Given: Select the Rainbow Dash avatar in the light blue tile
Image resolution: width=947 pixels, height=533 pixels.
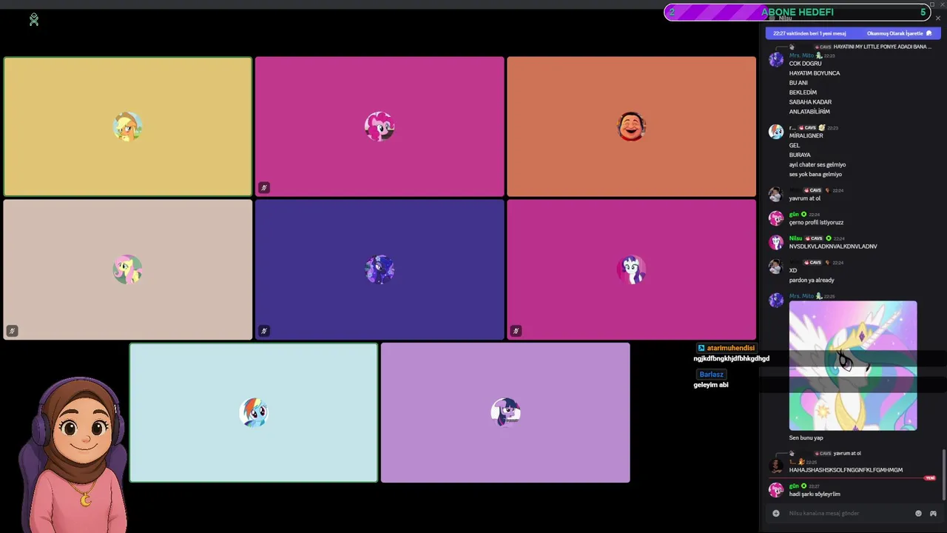Looking at the screenshot, I should (254, 412).
